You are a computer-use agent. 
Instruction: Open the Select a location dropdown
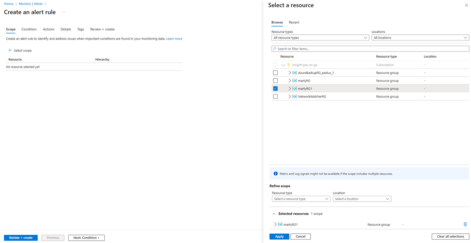click(361, 199)
